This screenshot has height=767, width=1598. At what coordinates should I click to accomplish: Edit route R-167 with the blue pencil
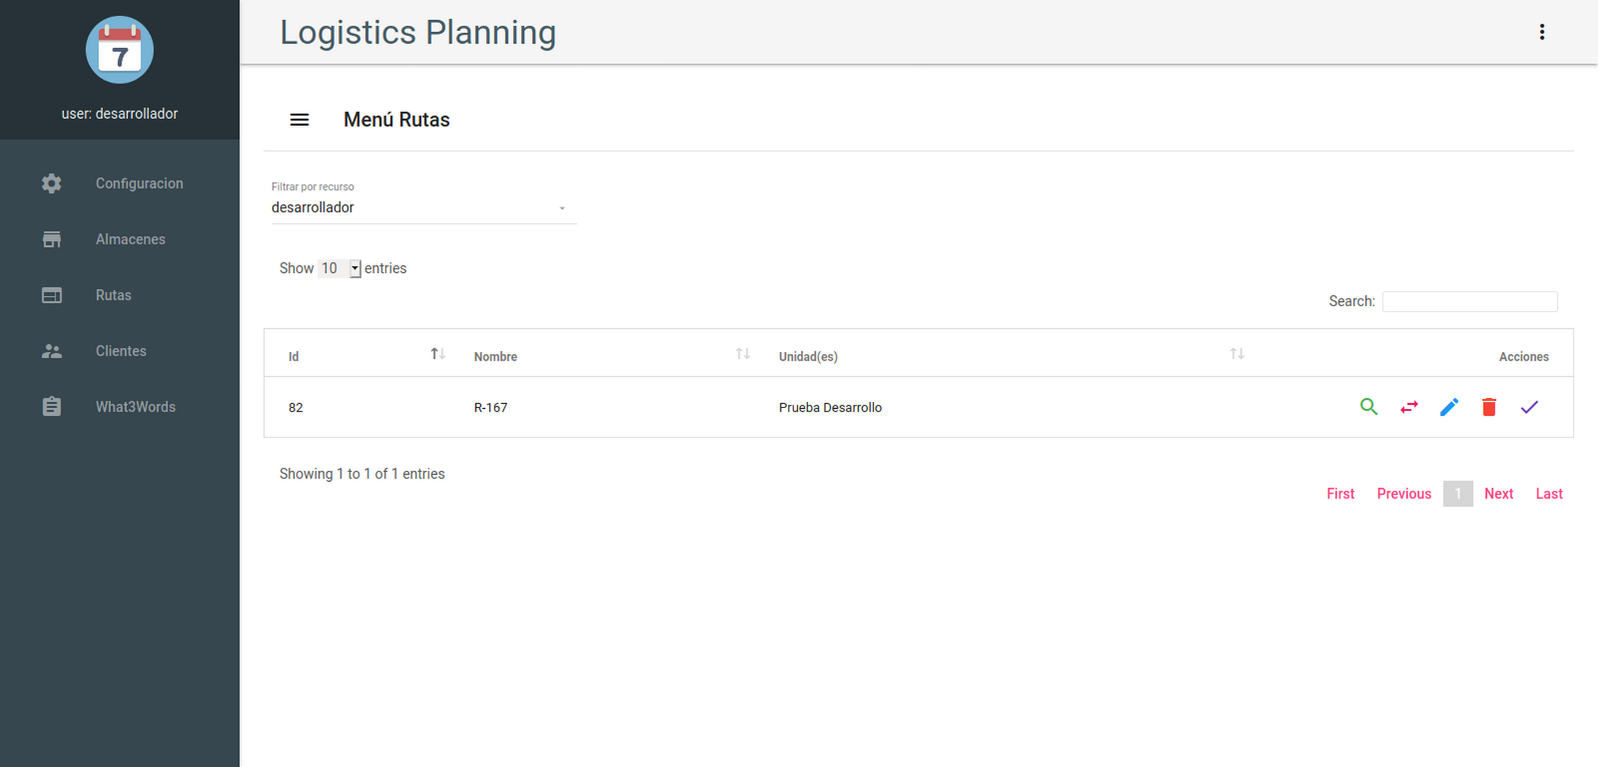click(1449, 407)
